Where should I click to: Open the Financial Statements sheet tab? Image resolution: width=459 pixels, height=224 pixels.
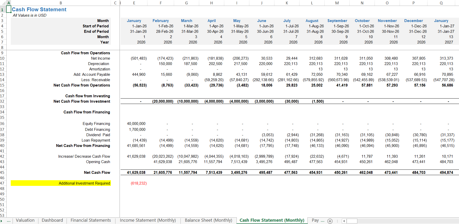coord(91,220)
